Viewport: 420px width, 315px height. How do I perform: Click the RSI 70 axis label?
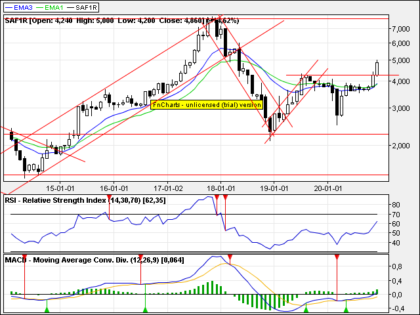click(x=396, y=215)
